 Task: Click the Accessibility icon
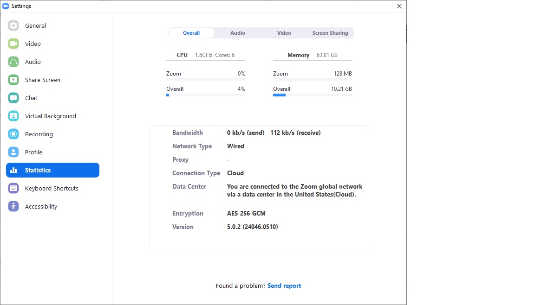coord(13,206)
